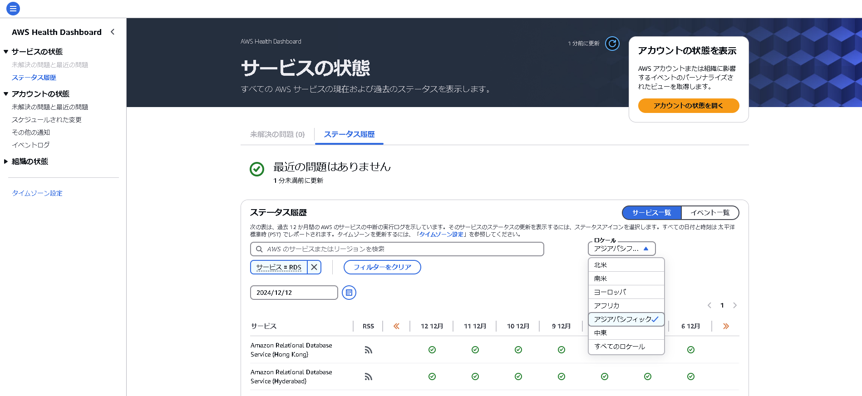Click Hong Kong status icon for 11 12月
The width and height of the screenshot is (862, 396).
coord(475,350)
